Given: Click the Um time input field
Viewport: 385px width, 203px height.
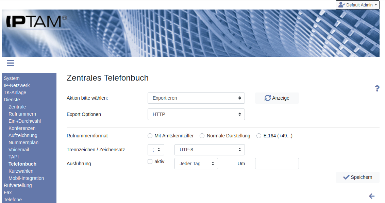Looking at the screenshot, I should coord(277,164).
